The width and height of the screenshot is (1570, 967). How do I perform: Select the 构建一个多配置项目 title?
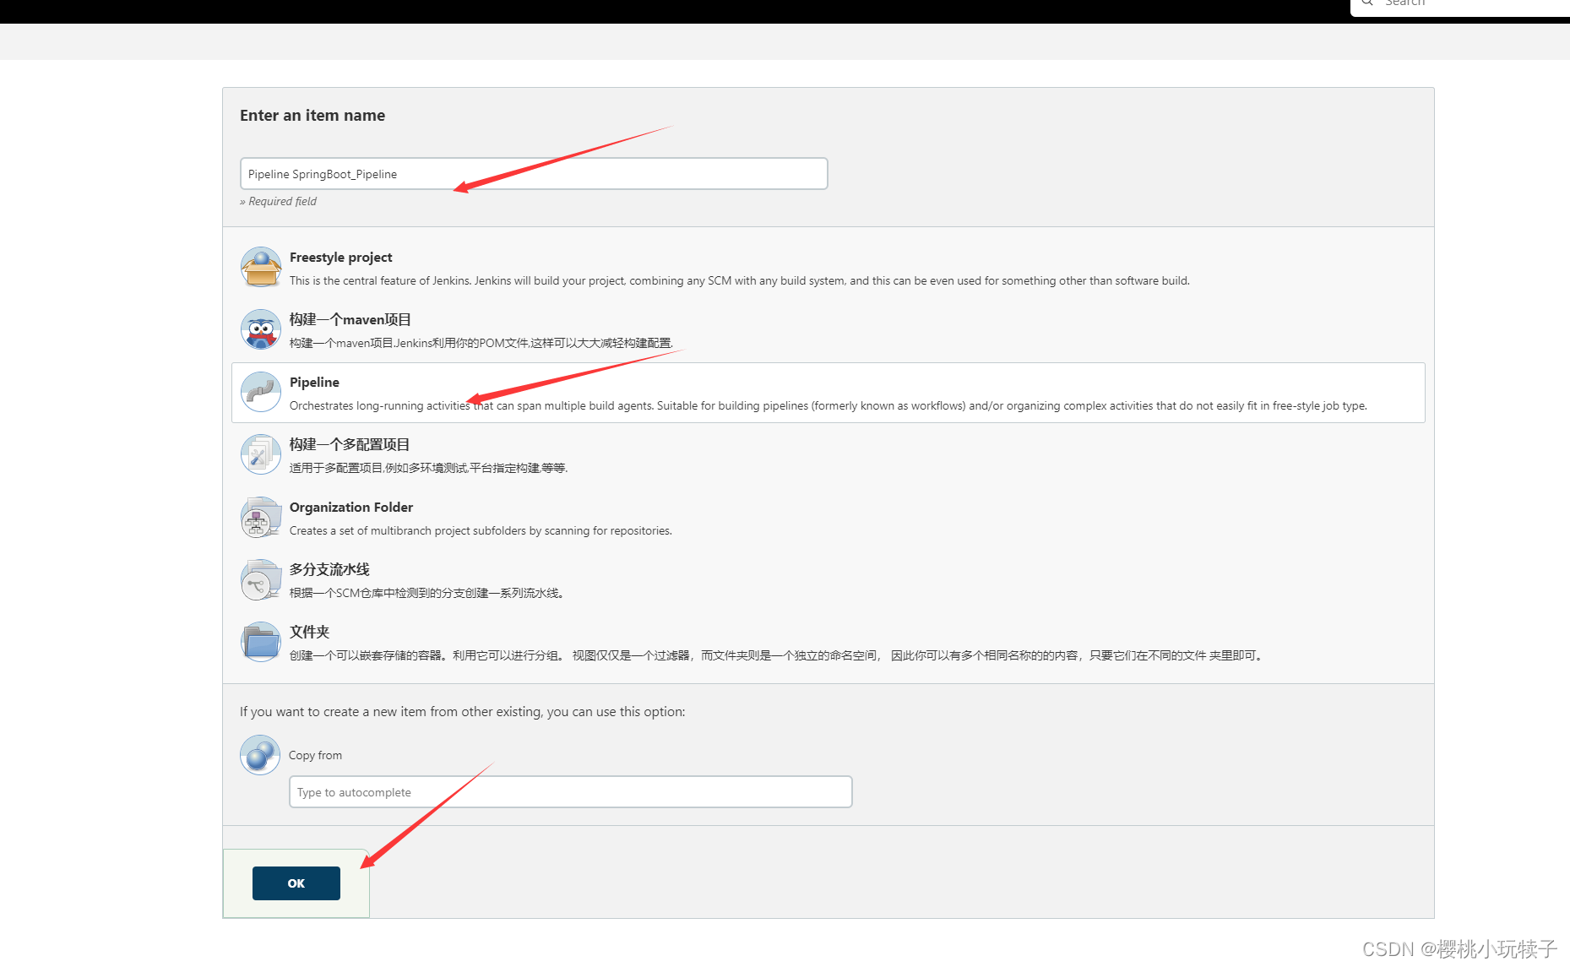tap(350, 444)
